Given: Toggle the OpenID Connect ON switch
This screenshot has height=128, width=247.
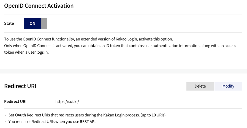Looking at the screenshot, I should pos(32,24).
